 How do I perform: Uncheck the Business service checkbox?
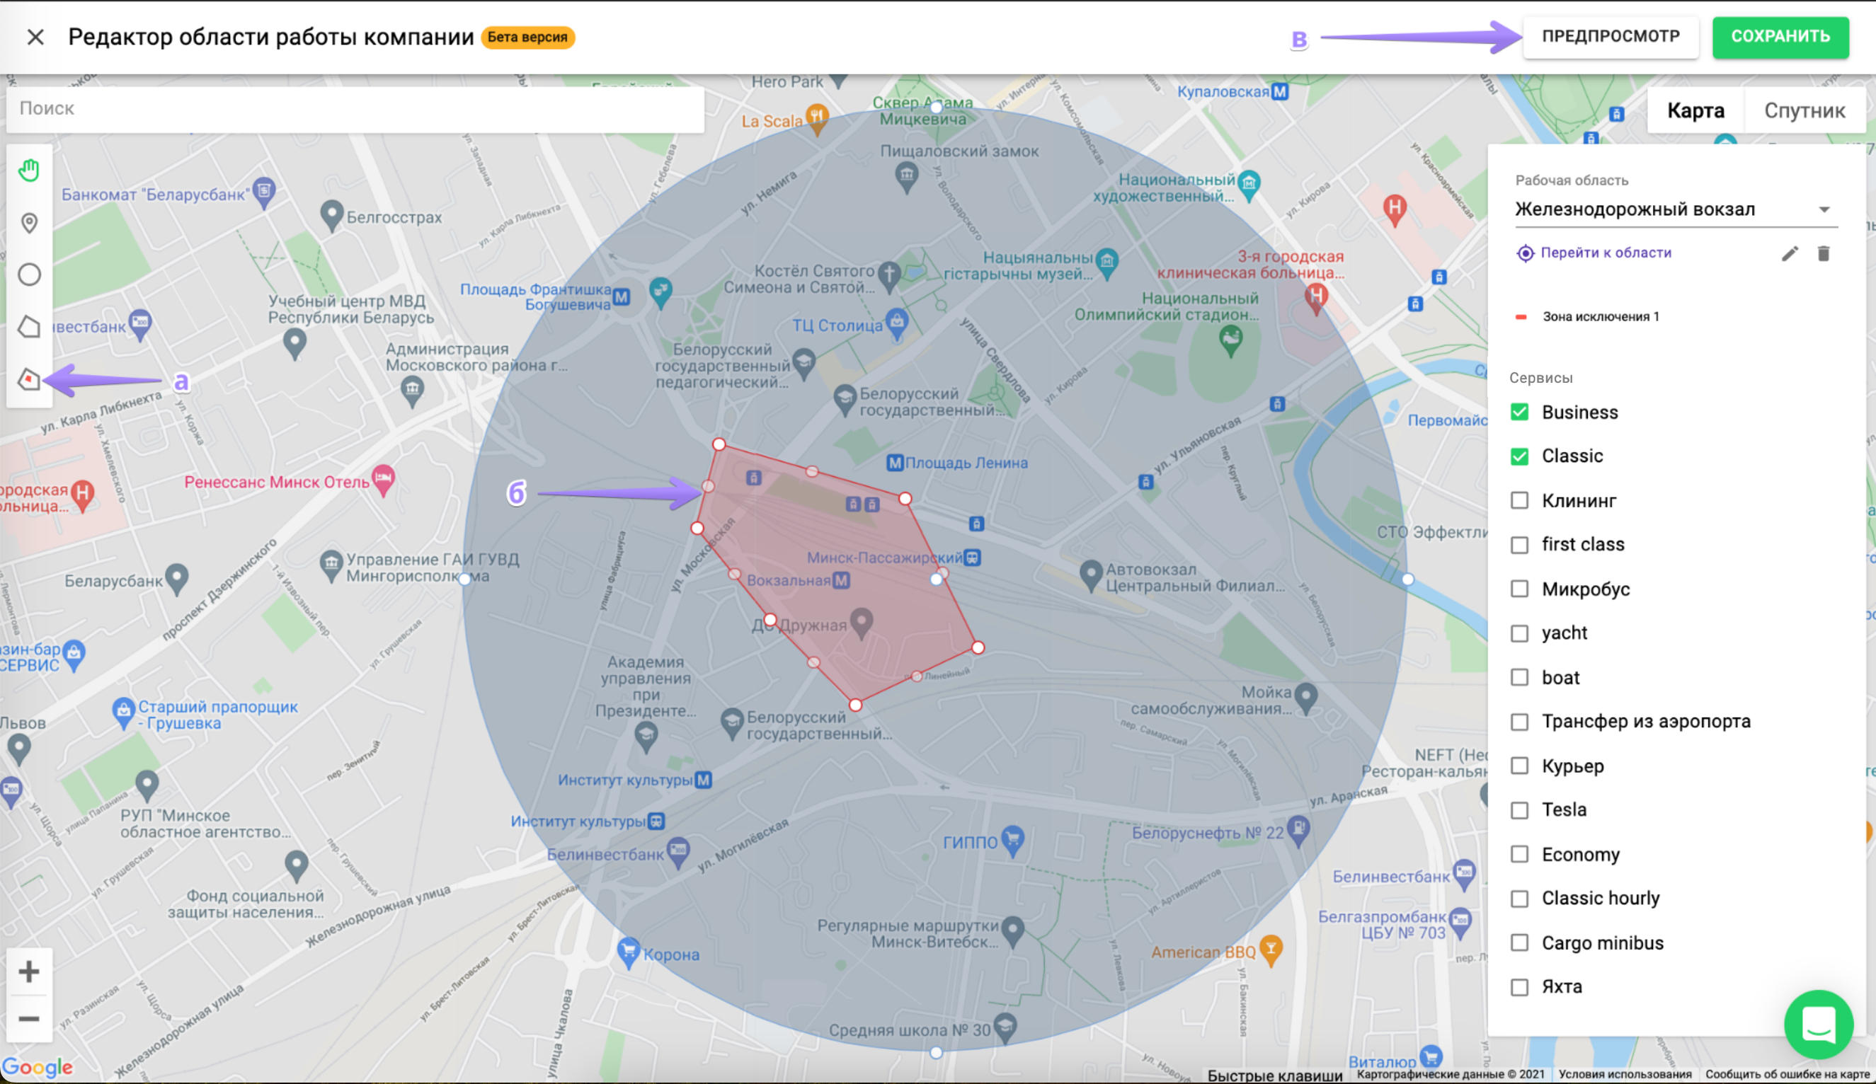tap(1519, 413)
